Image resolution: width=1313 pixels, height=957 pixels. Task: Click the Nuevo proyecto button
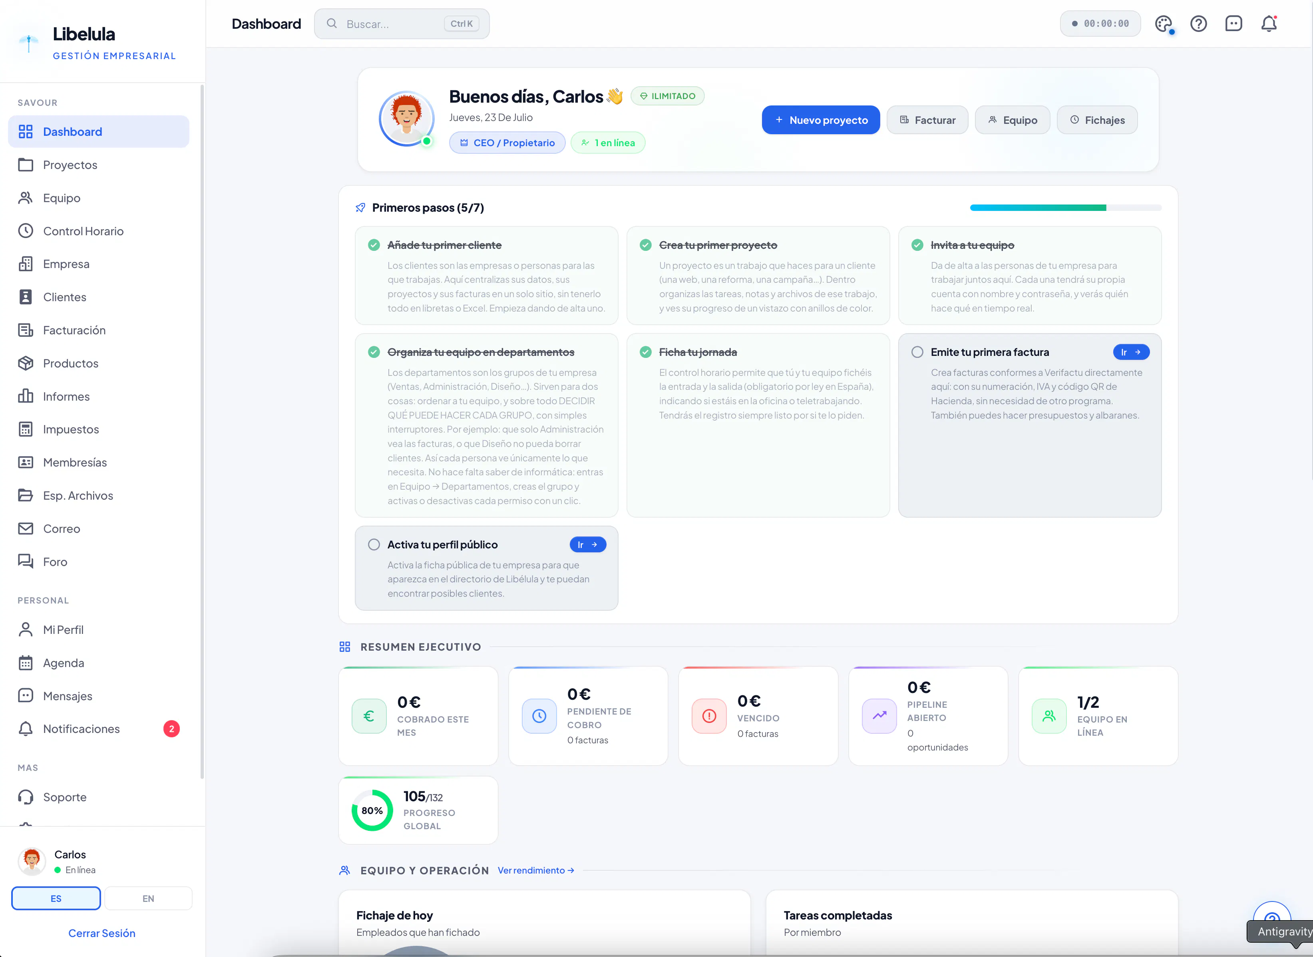pyautogui.click(x=820, y=120)
